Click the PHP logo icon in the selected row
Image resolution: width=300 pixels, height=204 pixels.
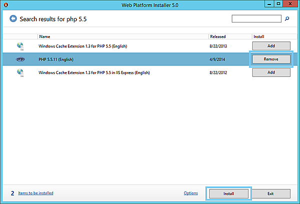point(20,59)
